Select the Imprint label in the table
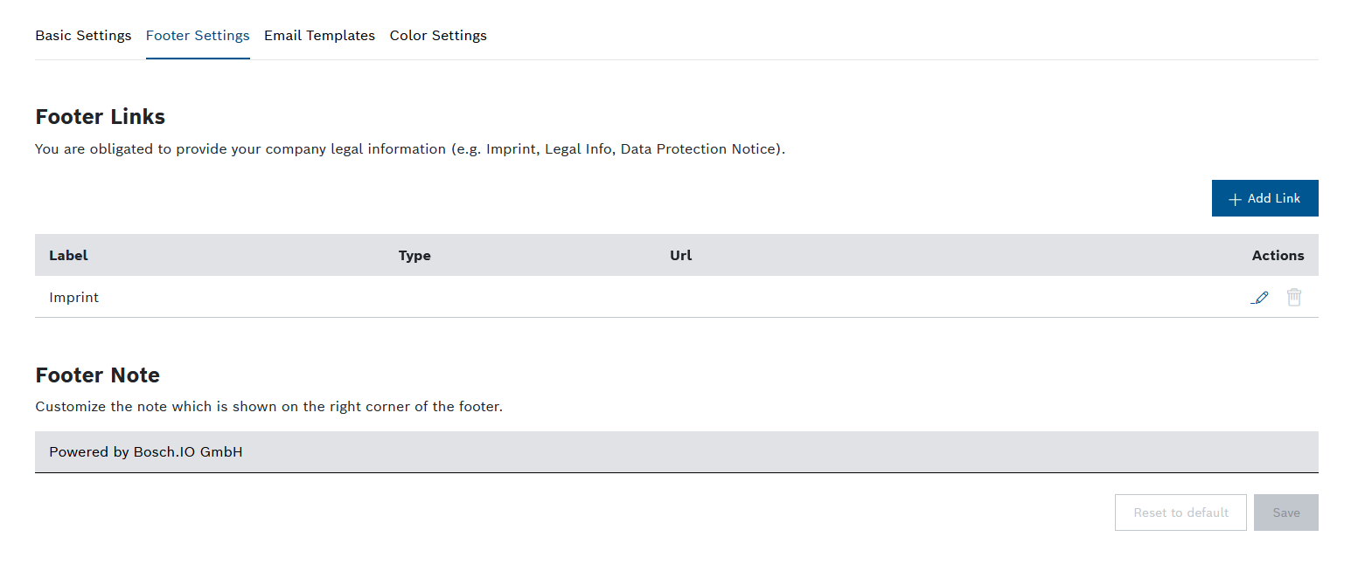 [74, 298]
